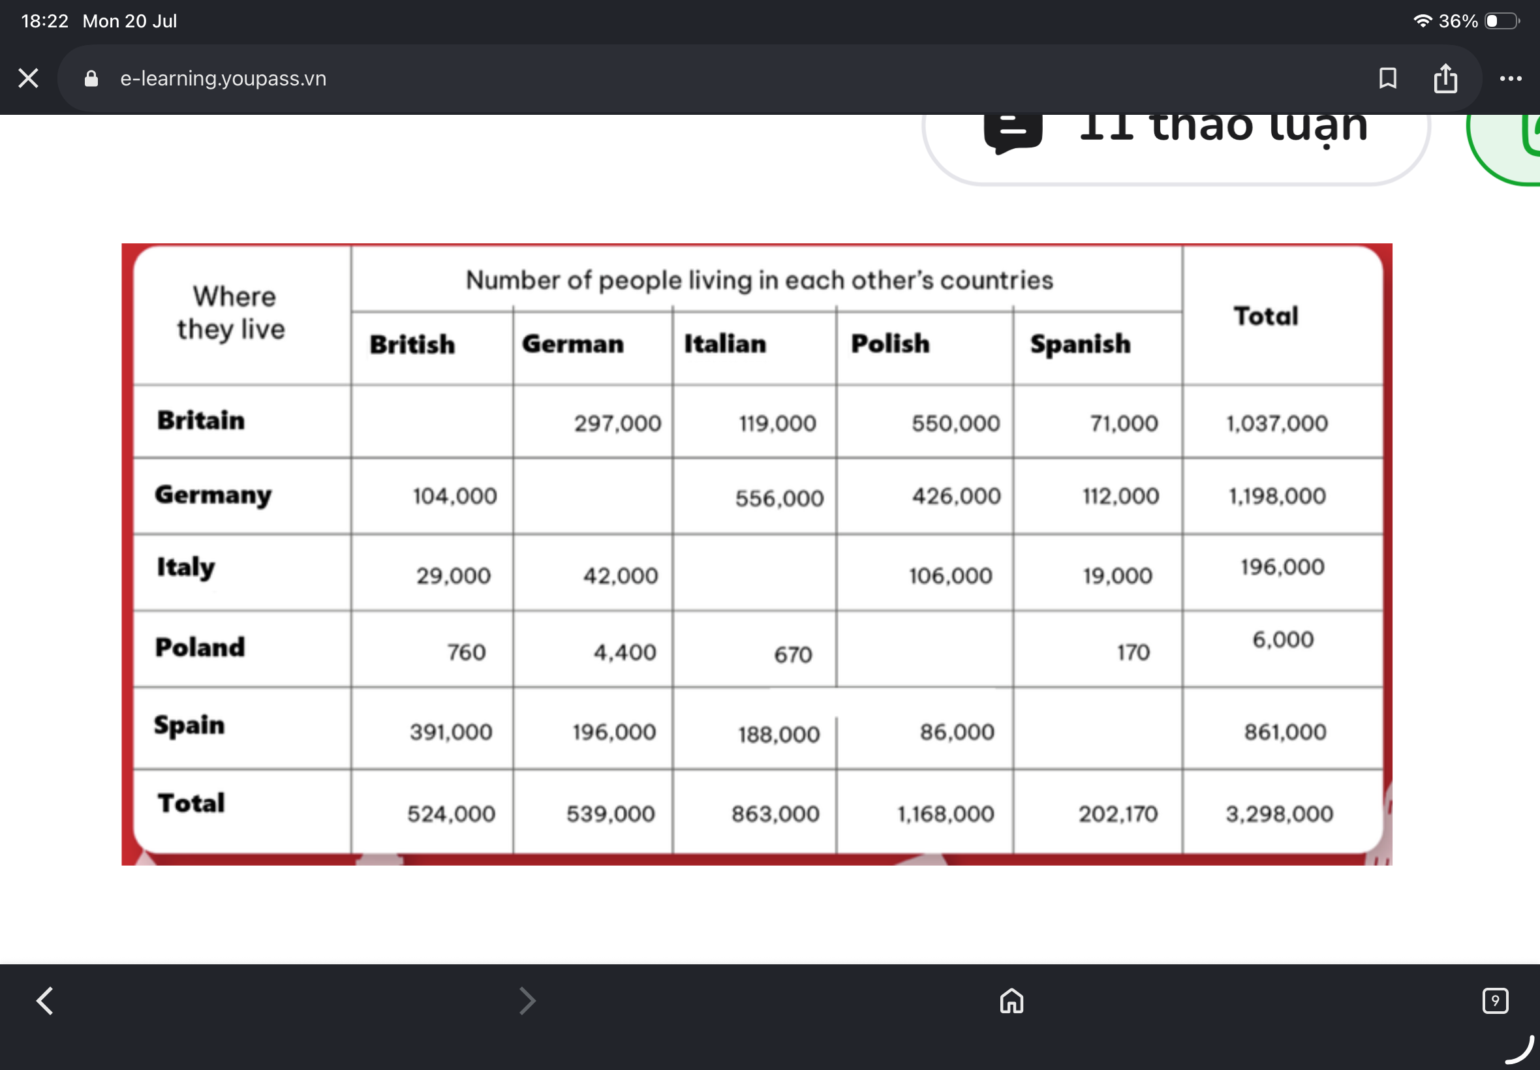Image resolution: width=1540 pixels, height=1070 pixels.
Task: Tap the Total column header in table
Action: pyautogui.click(x=1265, y=316)
